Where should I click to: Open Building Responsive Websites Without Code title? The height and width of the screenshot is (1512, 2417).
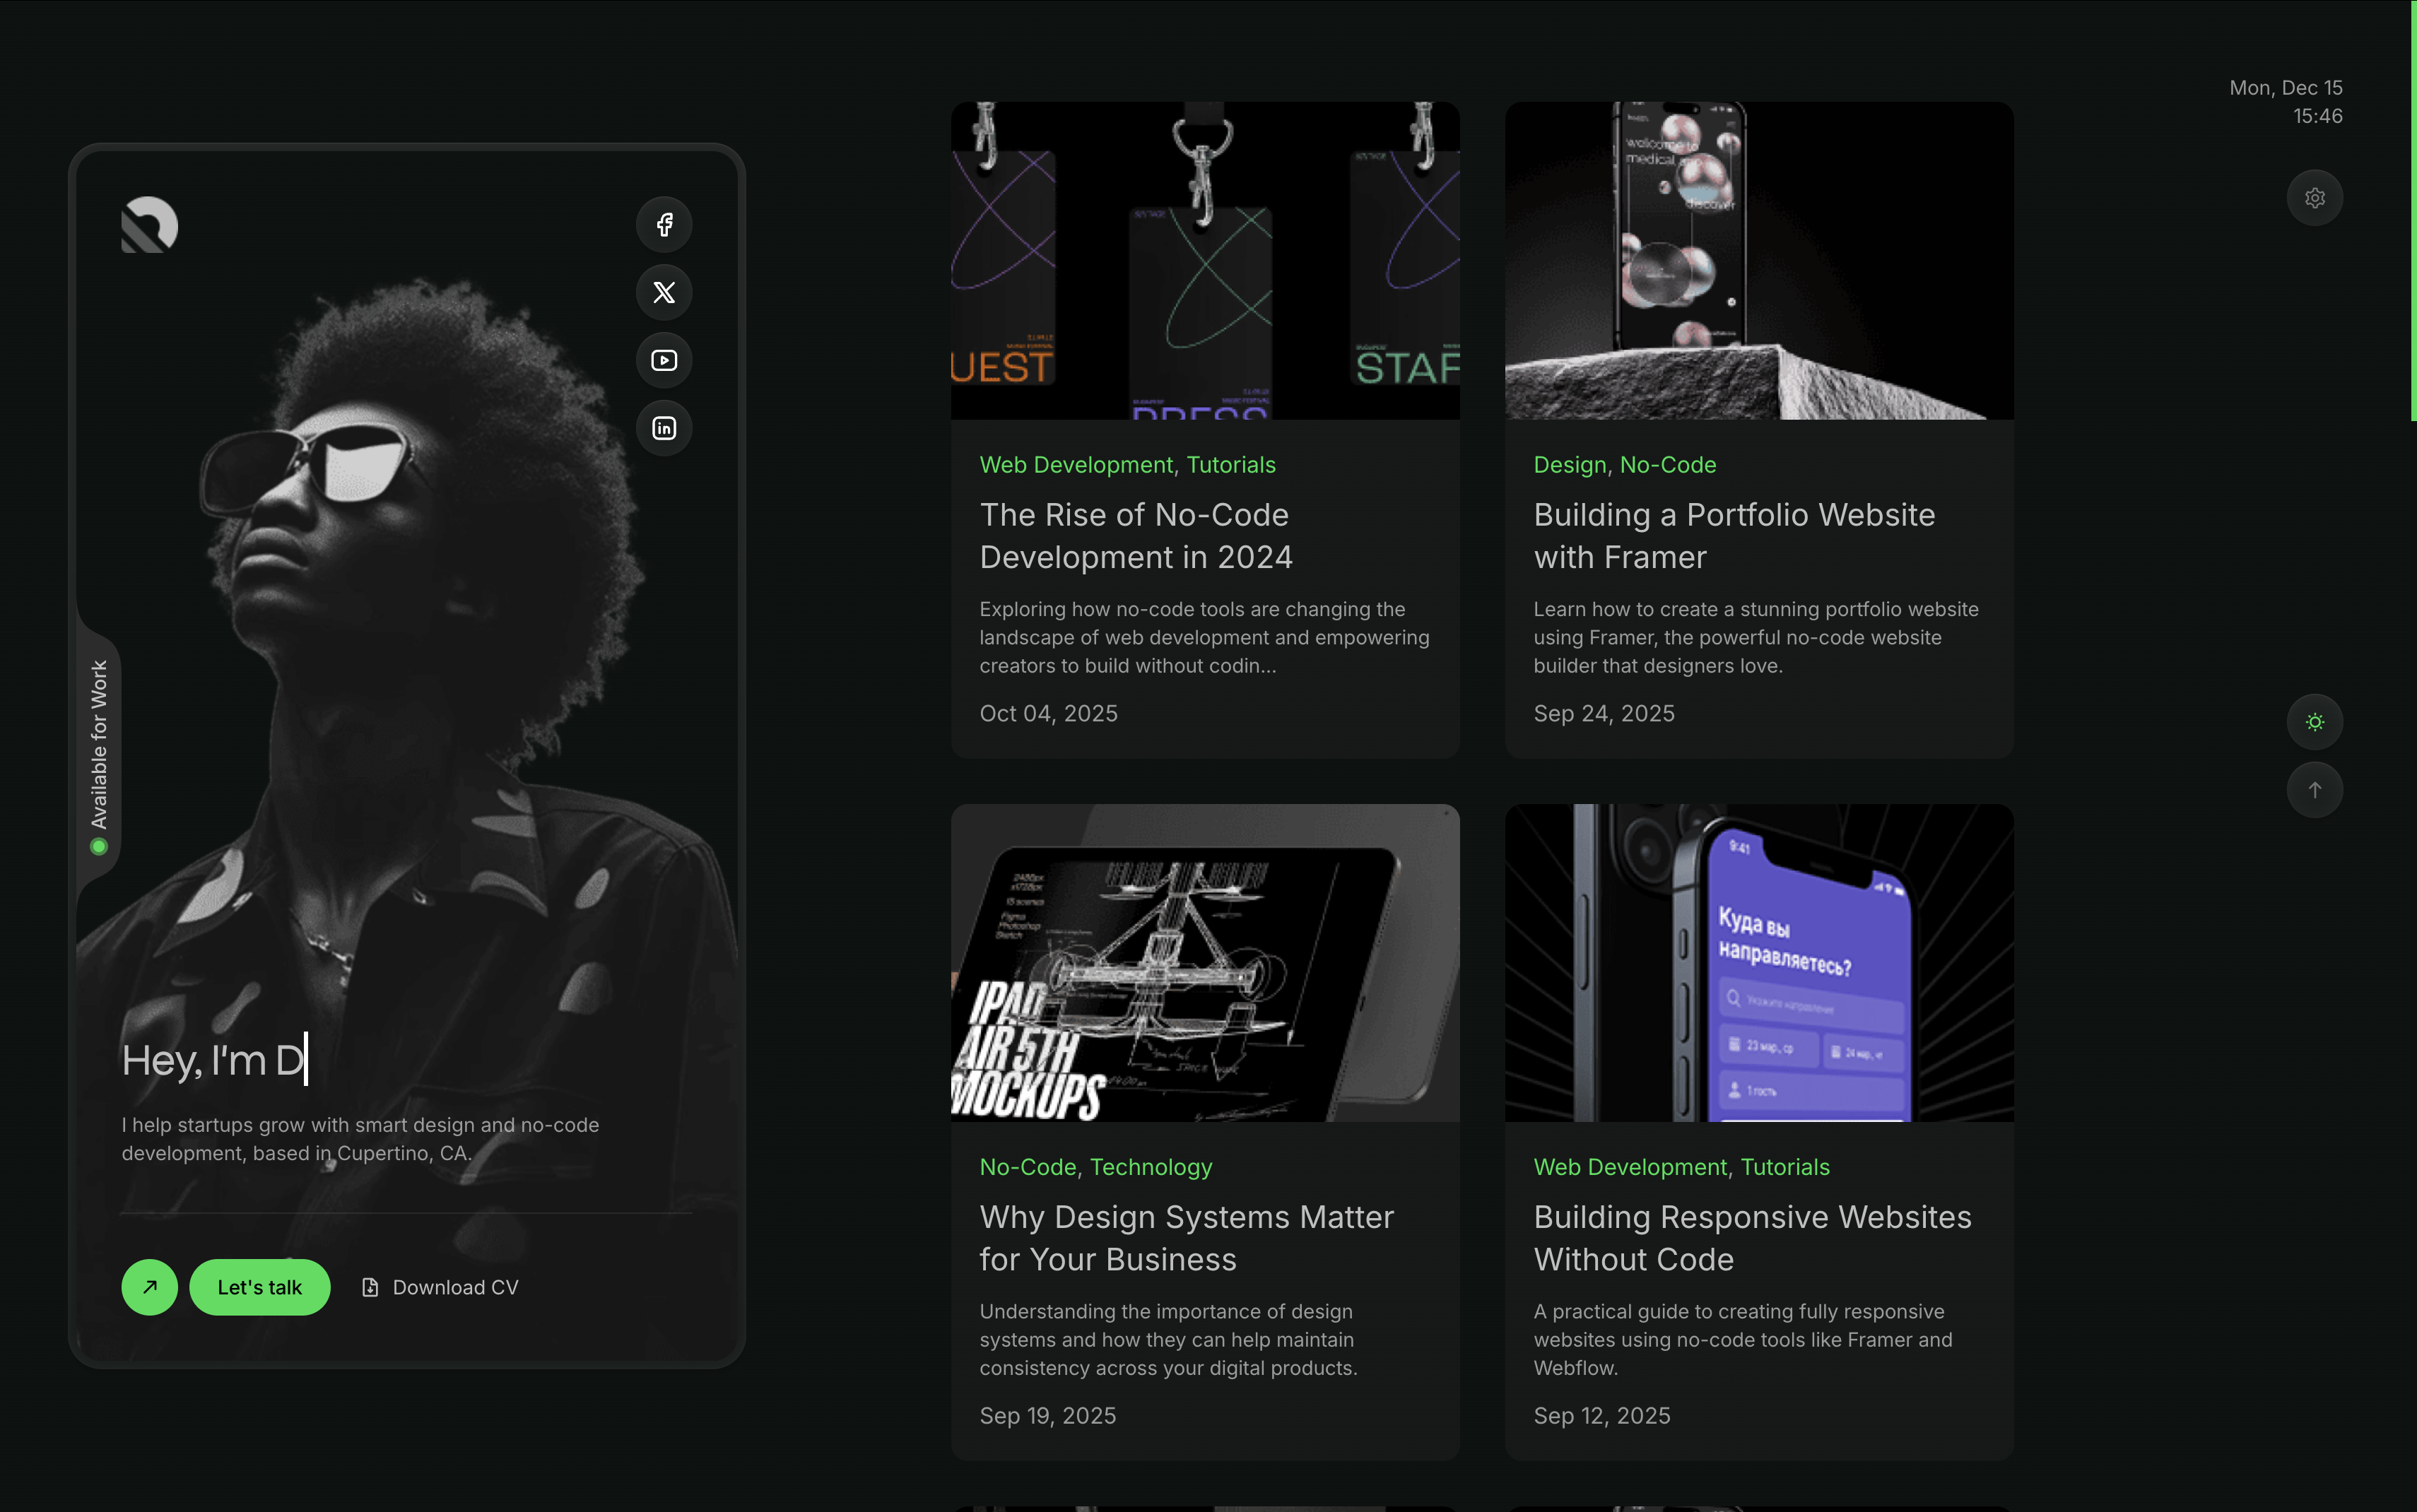(x=1752, y=1238)
